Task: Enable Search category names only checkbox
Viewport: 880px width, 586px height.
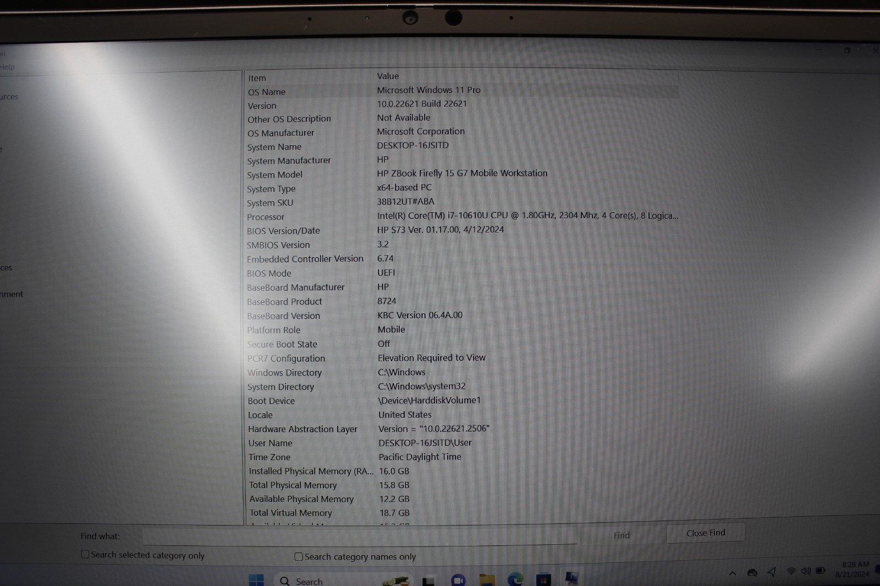Action: coord(299,556)
